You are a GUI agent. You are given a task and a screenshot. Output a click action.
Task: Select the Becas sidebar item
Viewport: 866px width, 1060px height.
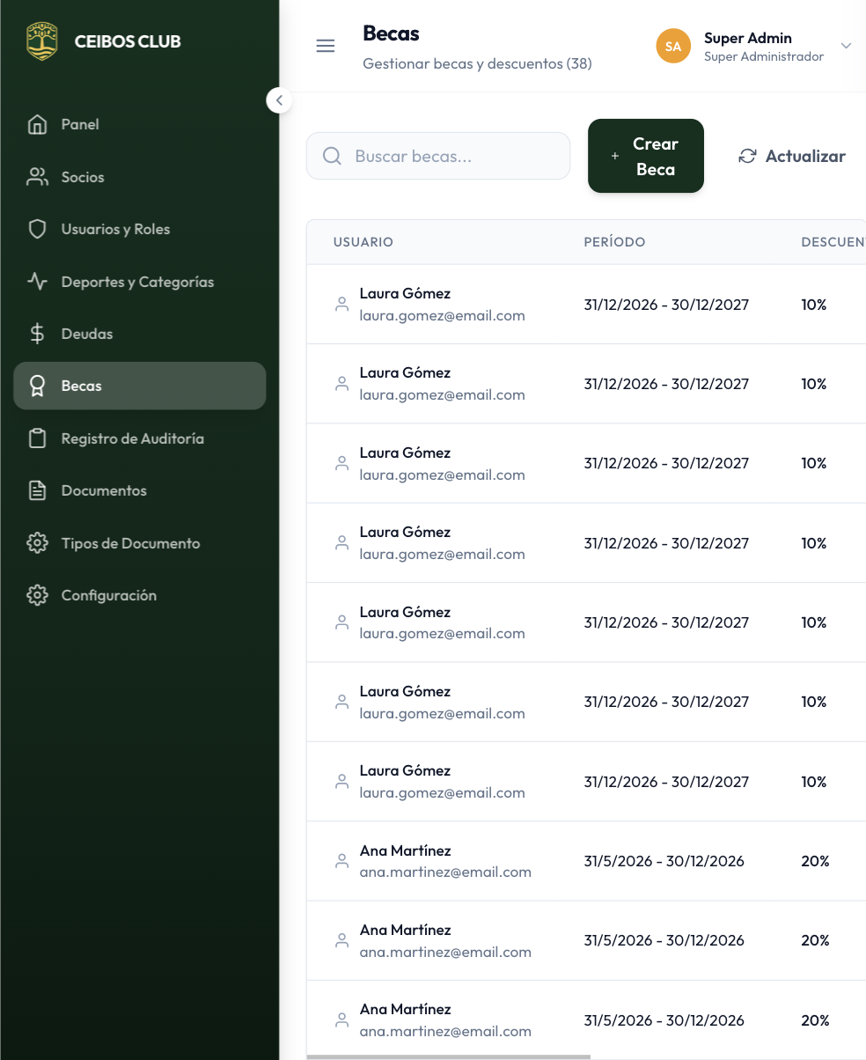[139, 386]
